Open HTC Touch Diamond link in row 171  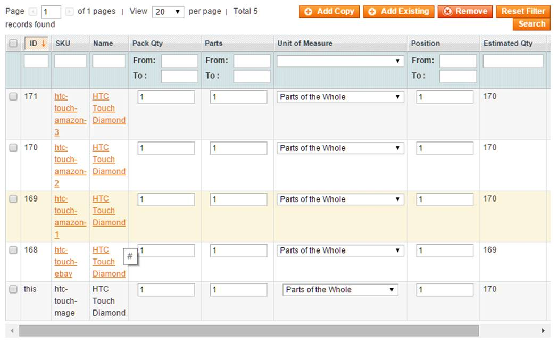tap(109, 108)
